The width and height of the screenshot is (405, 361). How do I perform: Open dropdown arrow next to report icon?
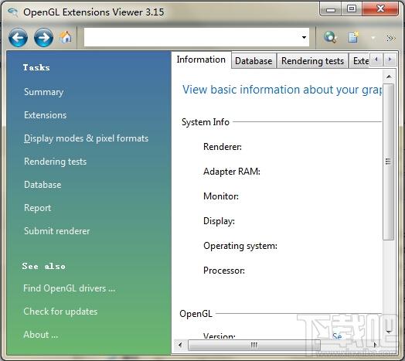coord(373,38)
